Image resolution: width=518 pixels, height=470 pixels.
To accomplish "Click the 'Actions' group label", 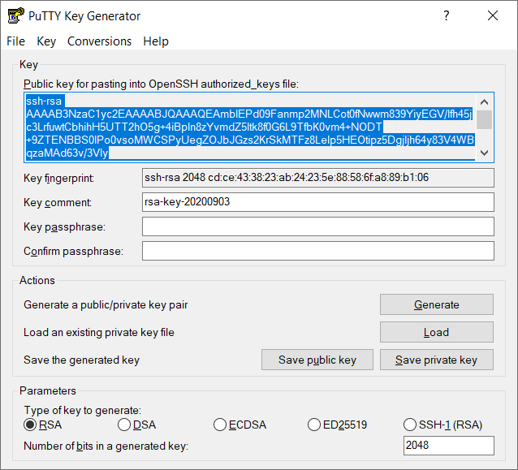I will point(37,280).
